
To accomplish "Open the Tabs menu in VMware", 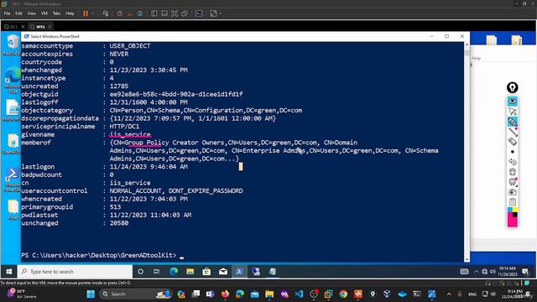I will 56,13.
